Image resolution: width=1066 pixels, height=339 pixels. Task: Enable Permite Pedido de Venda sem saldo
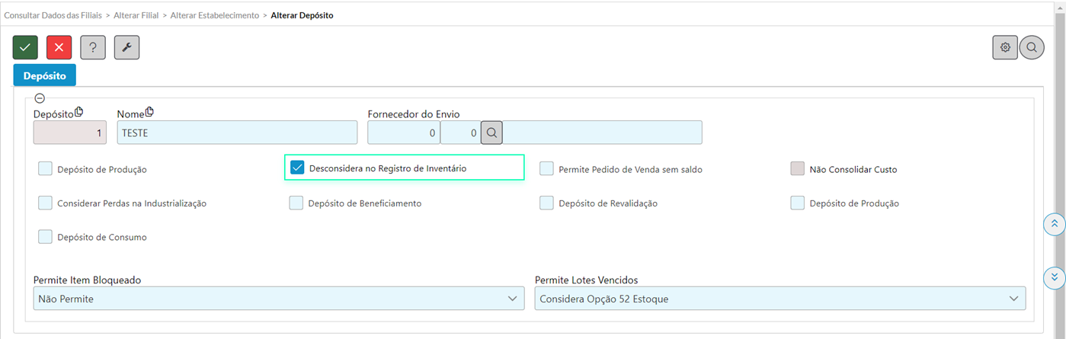(x=546, y=169)
